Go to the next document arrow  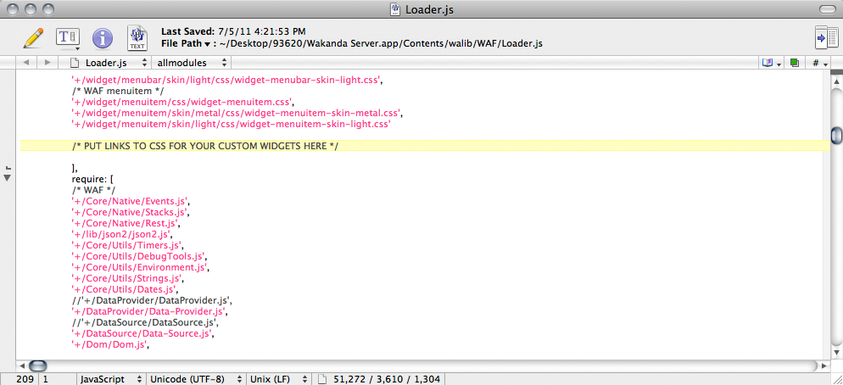point(47,63)
